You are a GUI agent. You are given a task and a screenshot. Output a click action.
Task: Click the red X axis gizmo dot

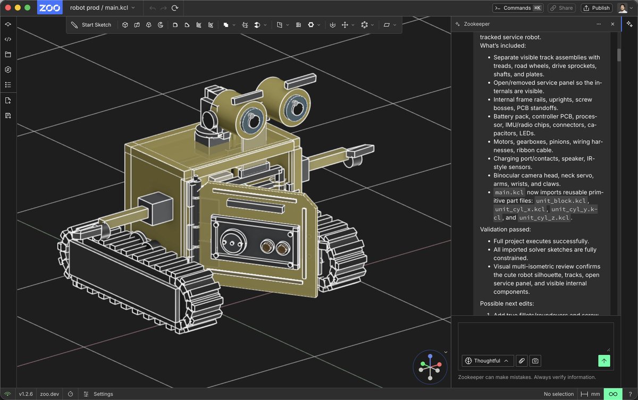[x=440, y=364]
